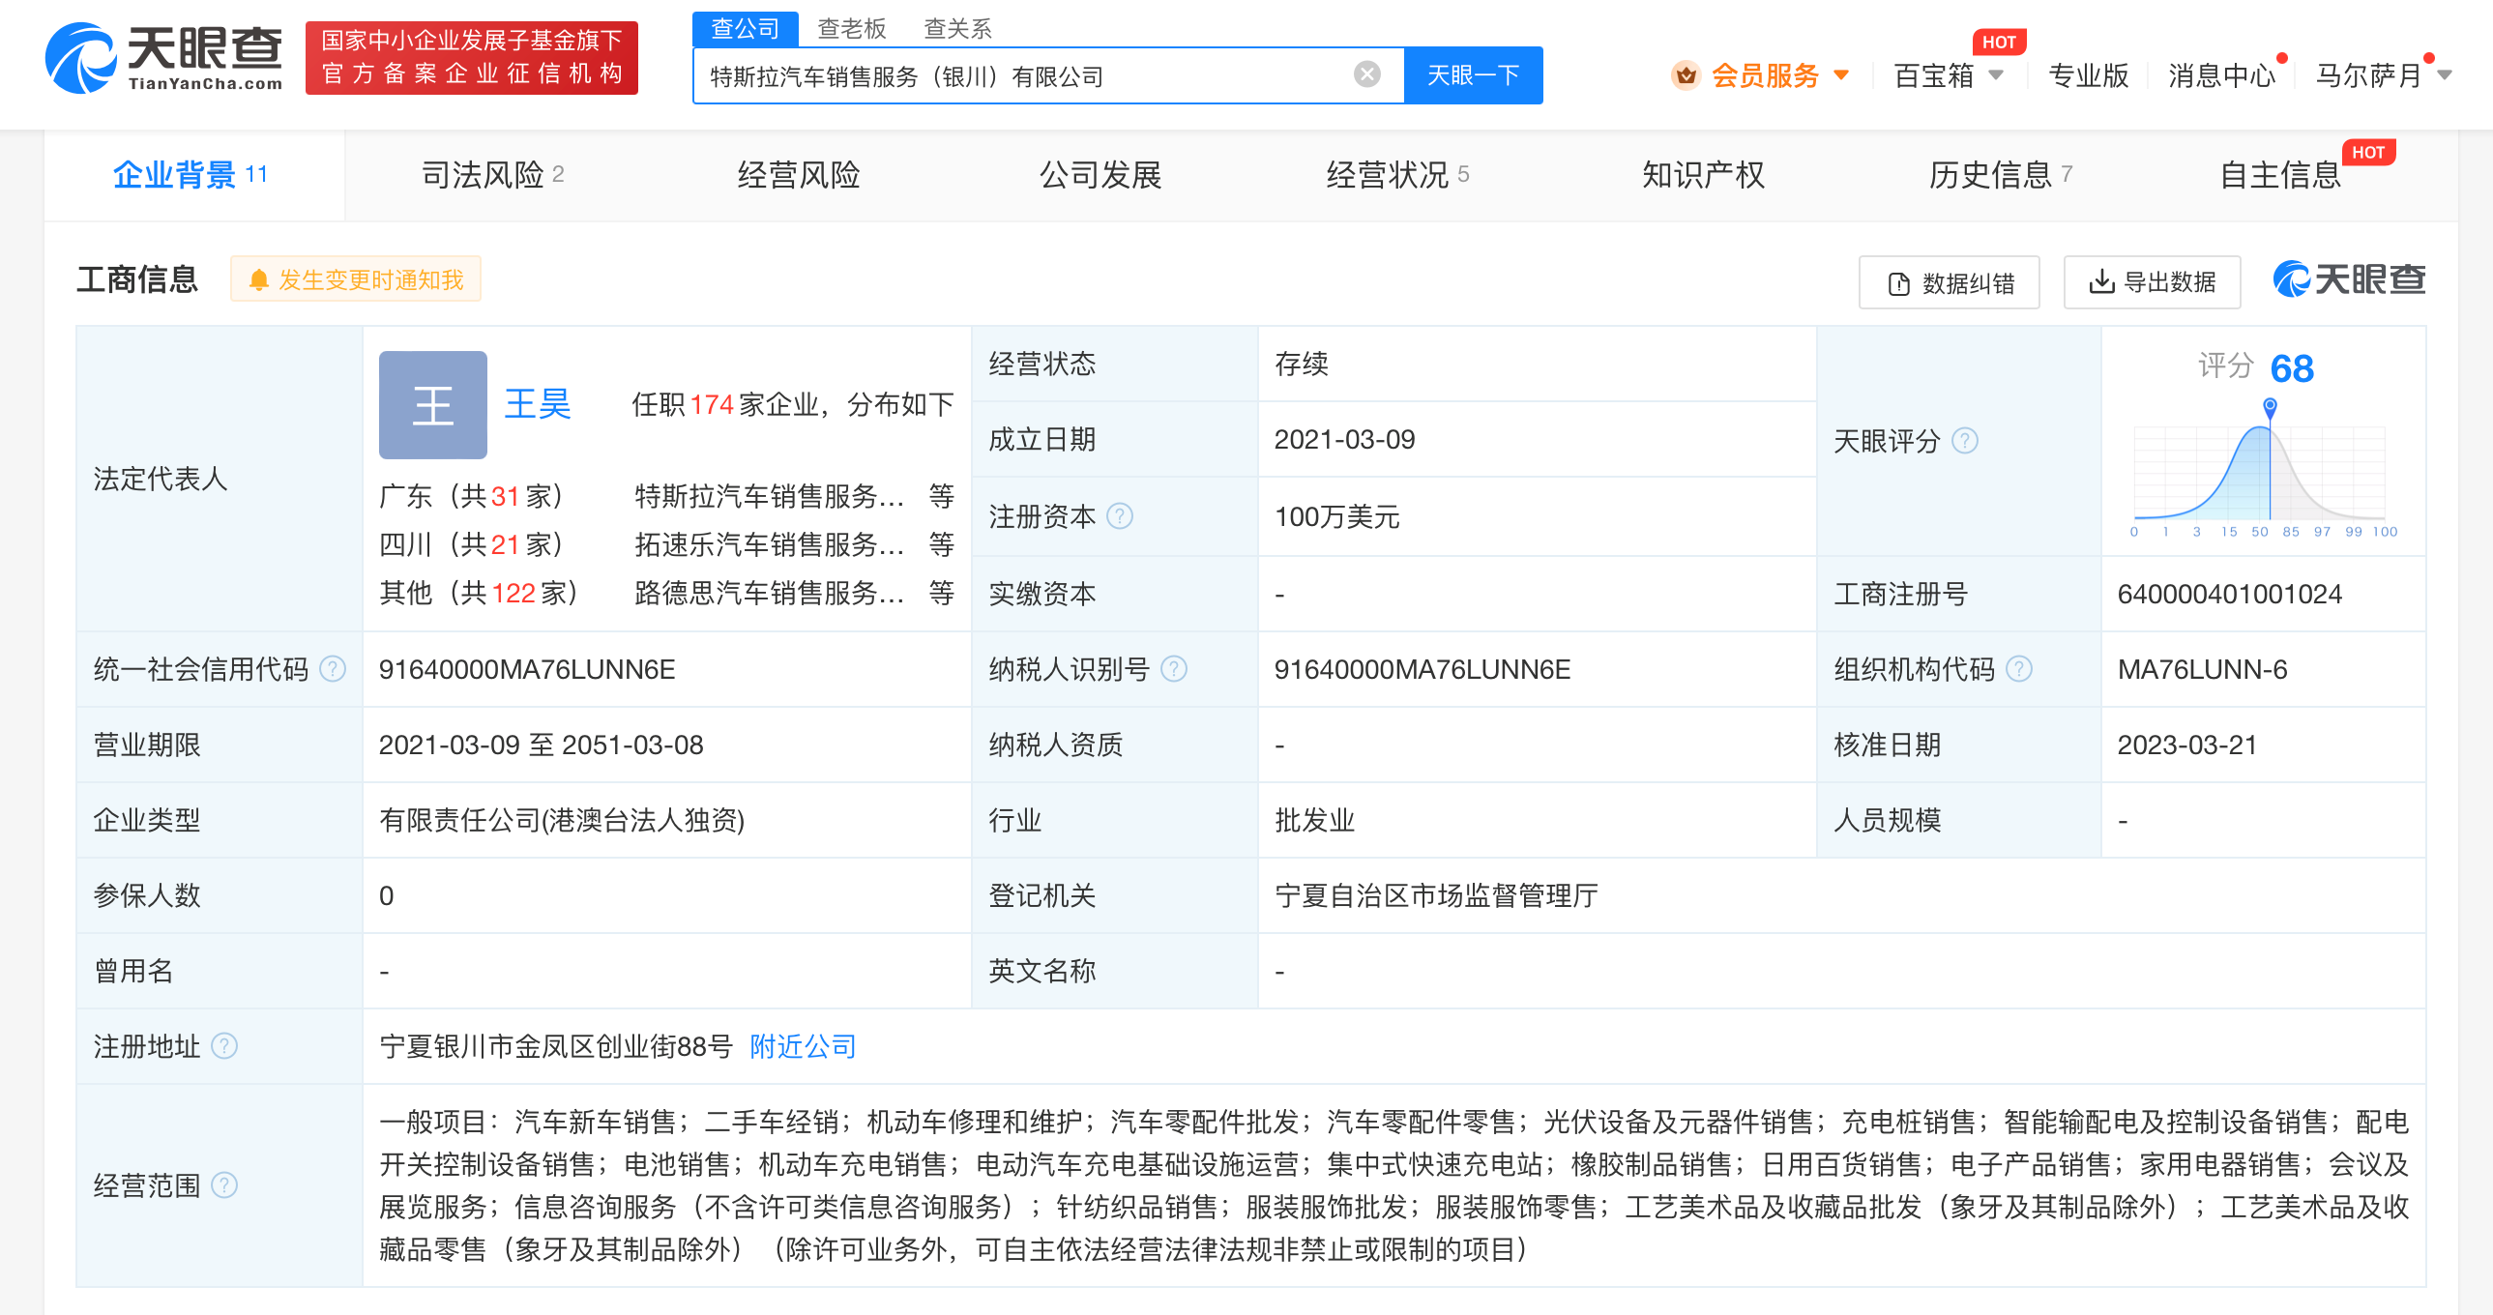The image size is (2493, 1315).
Task: Click the 导出数据 button
Action: [2153, 282]
